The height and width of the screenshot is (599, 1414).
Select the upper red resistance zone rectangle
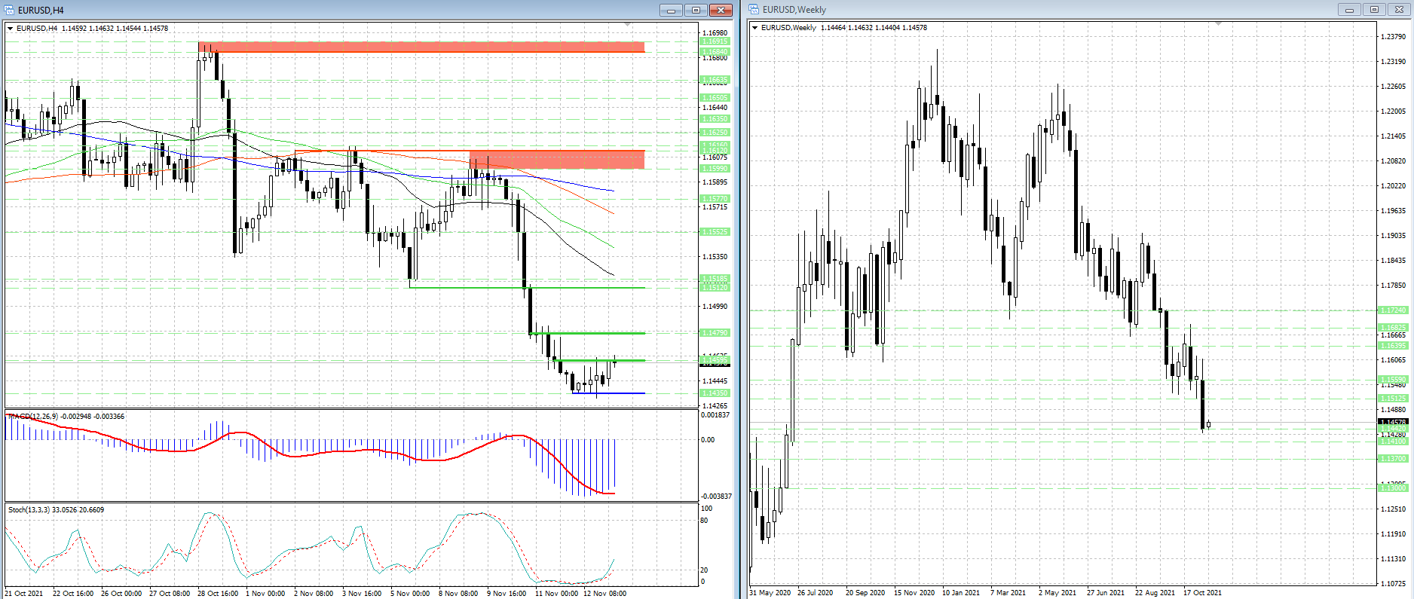pyautogui.click(x=422, y=47)
